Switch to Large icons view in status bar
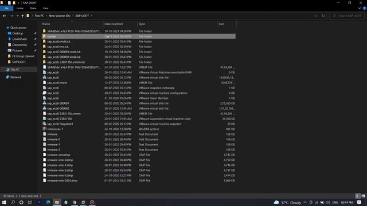 pos(363,196)
